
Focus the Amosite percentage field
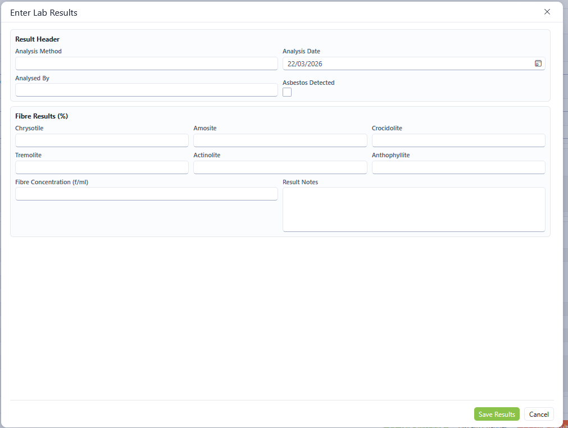tap(280, 140)
